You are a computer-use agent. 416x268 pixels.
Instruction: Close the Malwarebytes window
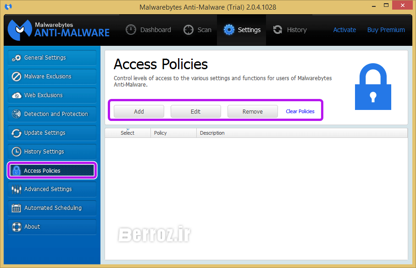pyautogui.click(x=402, y=5)
